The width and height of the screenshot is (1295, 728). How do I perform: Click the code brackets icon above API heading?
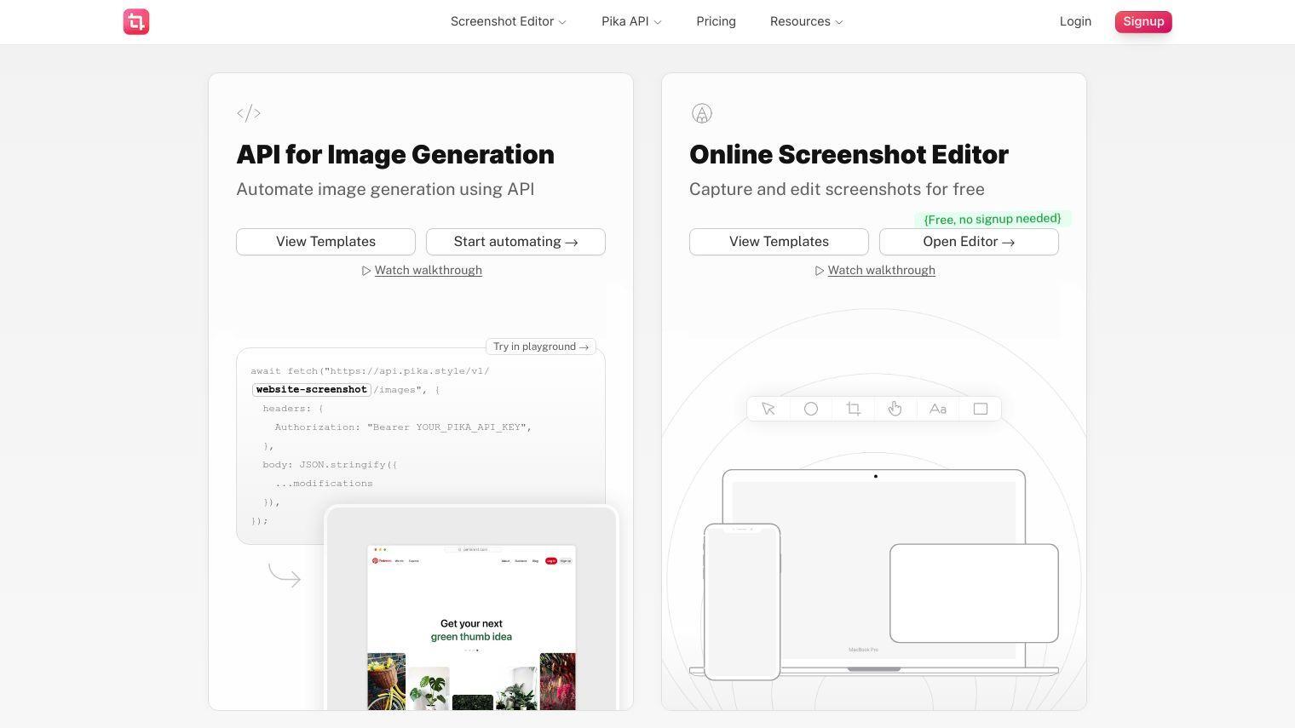pyautogui.click(x=249, y=113)
